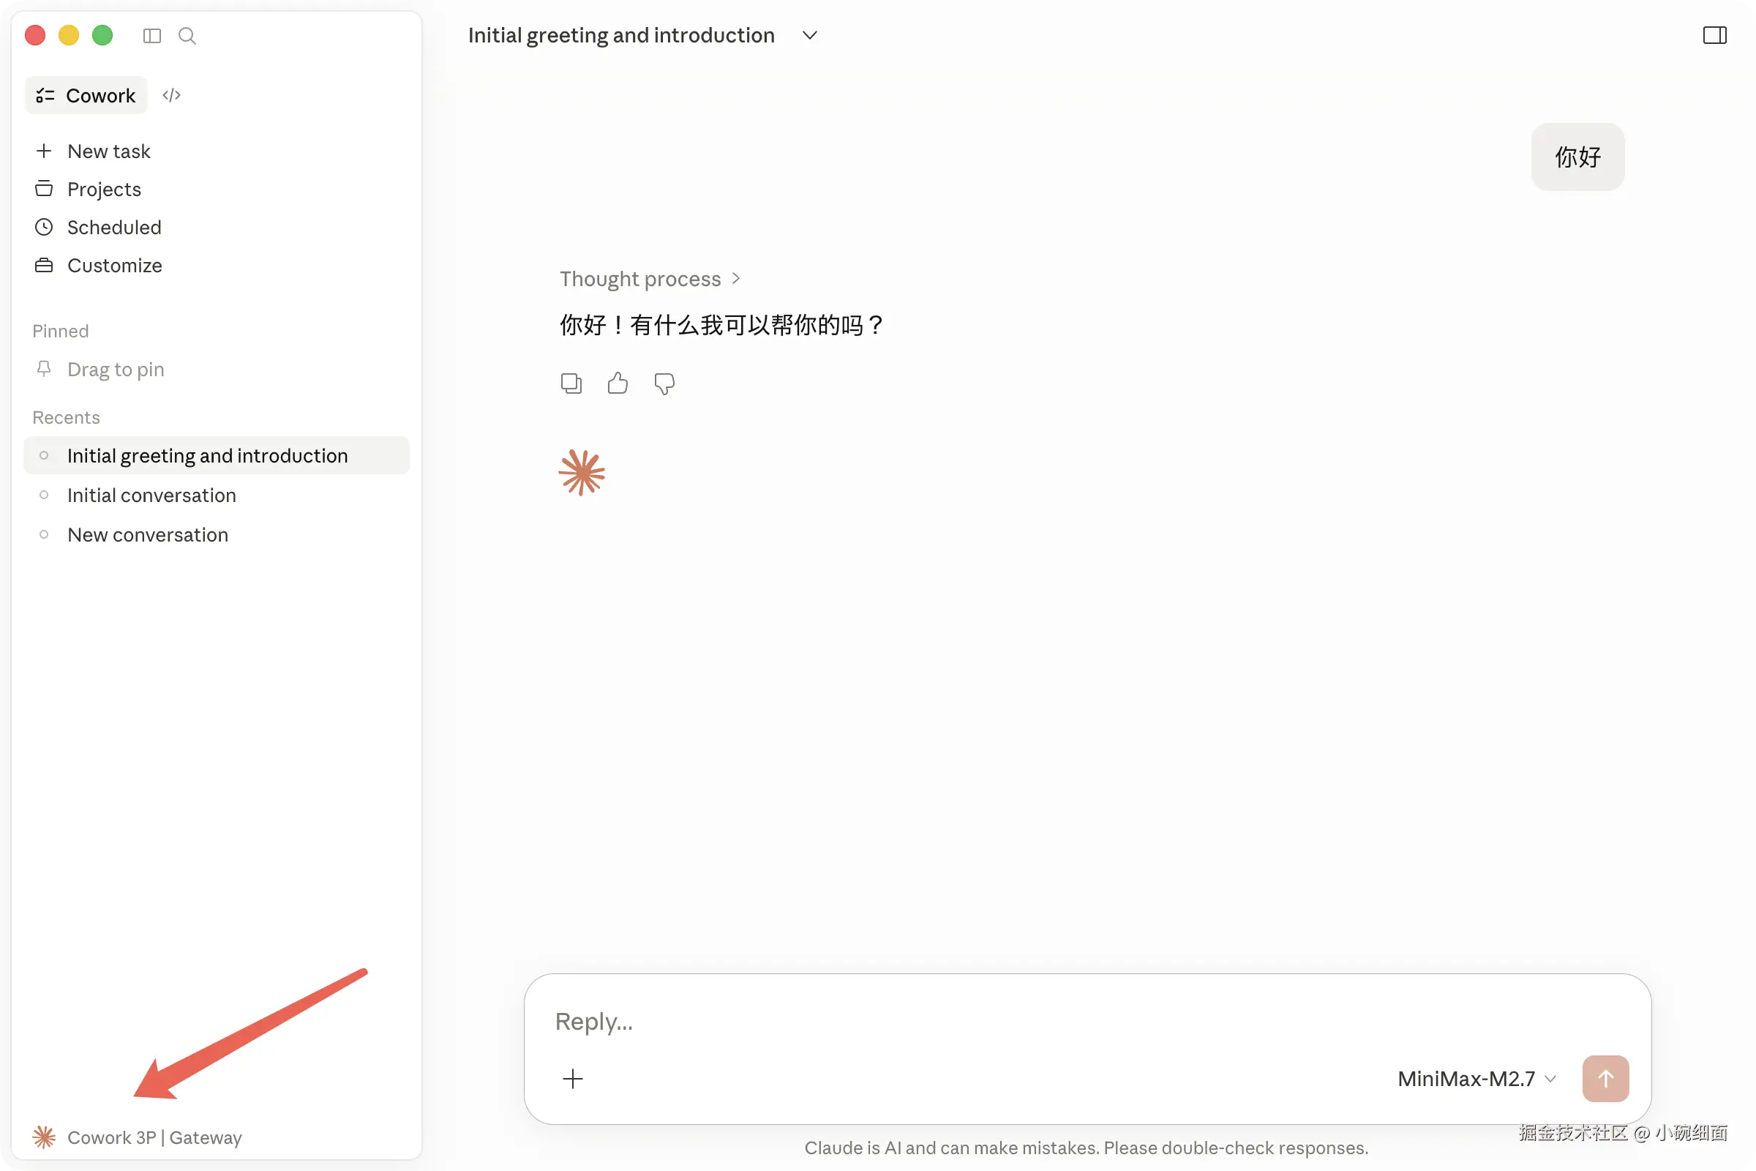
Task: Expand the Thought process section
Action: (x=650, y=279)
